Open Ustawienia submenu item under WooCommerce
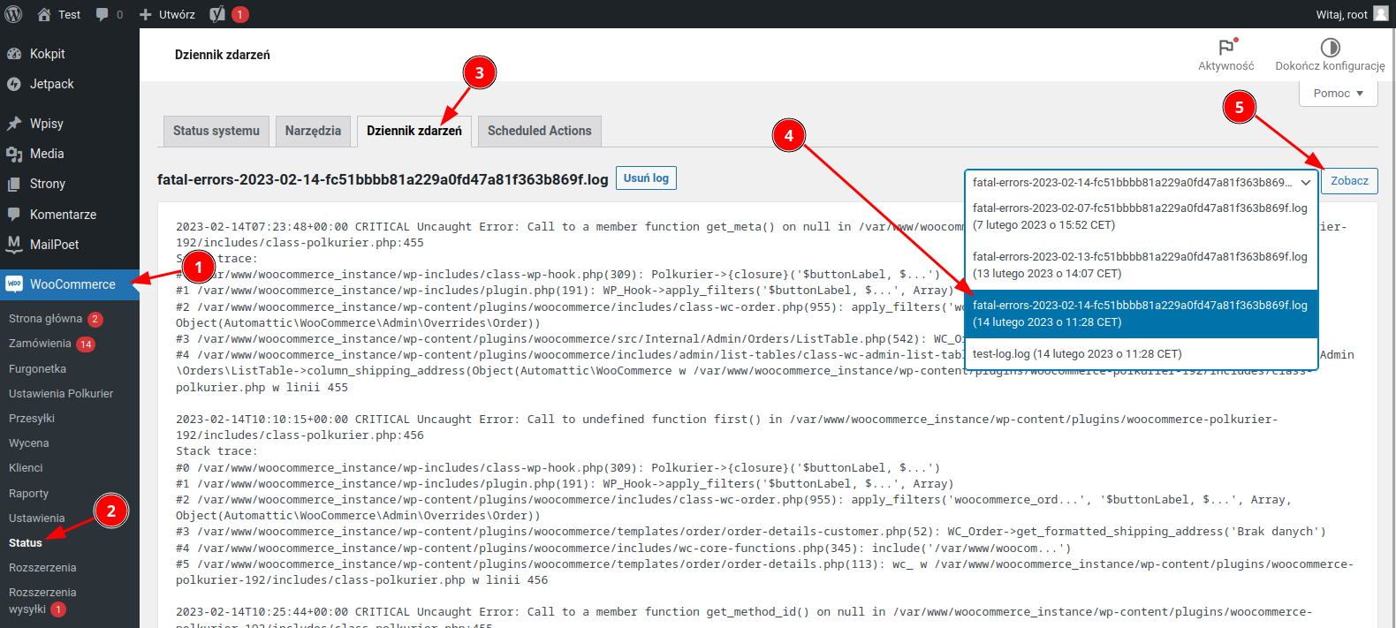1396x628 pixels. pos(37,518)
